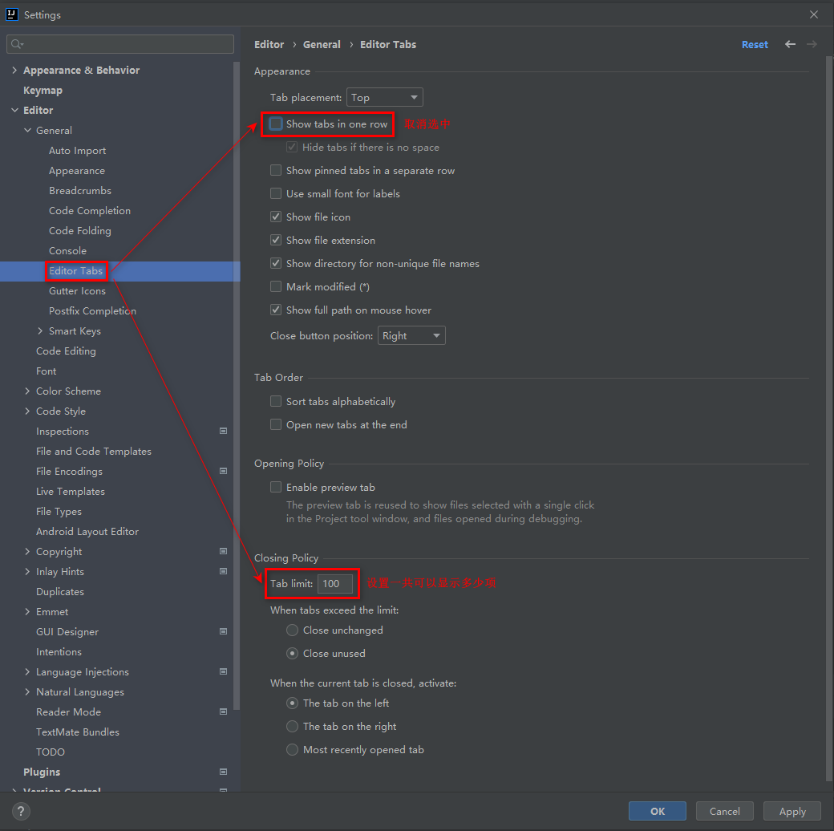Click the project-level icon beside Copyright
The image size is (834, 831).
click(x=224, y=552)
